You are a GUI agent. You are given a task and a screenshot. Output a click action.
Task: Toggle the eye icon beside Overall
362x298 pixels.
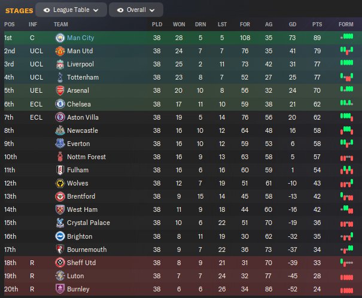point(120,10)
